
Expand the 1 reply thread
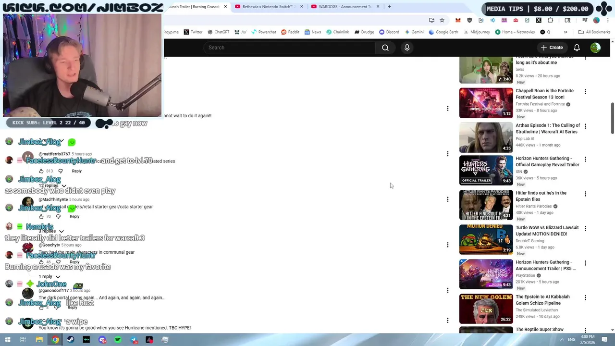49,277
